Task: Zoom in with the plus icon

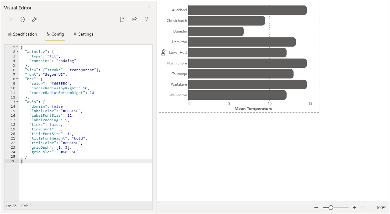Action: point(354,208)
